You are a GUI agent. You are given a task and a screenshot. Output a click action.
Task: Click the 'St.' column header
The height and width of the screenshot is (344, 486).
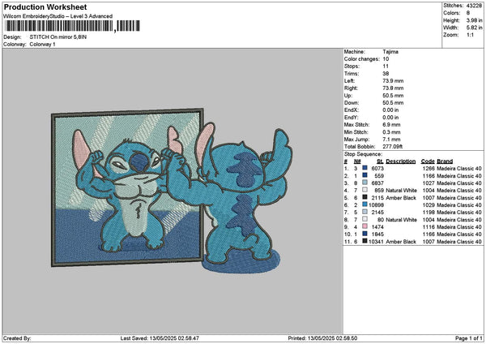coord(380,161)
